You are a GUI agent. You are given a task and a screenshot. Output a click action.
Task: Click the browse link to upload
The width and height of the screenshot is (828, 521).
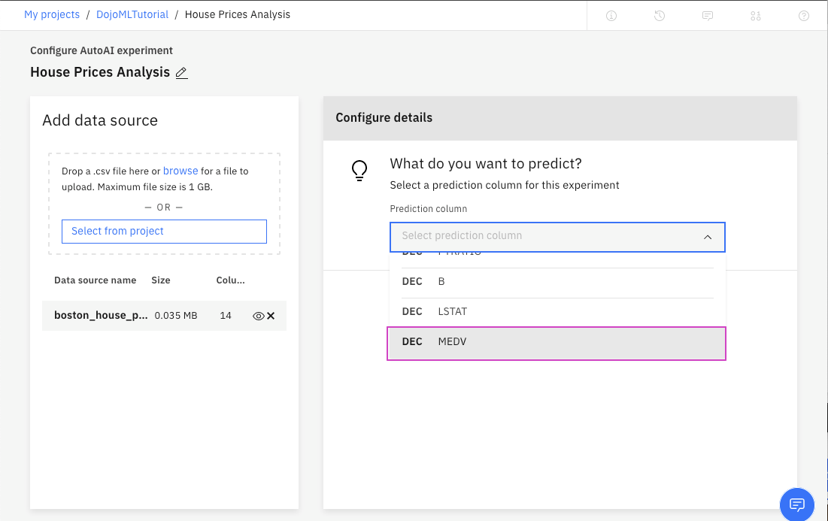pyautogui.click(x=180, y=171)
